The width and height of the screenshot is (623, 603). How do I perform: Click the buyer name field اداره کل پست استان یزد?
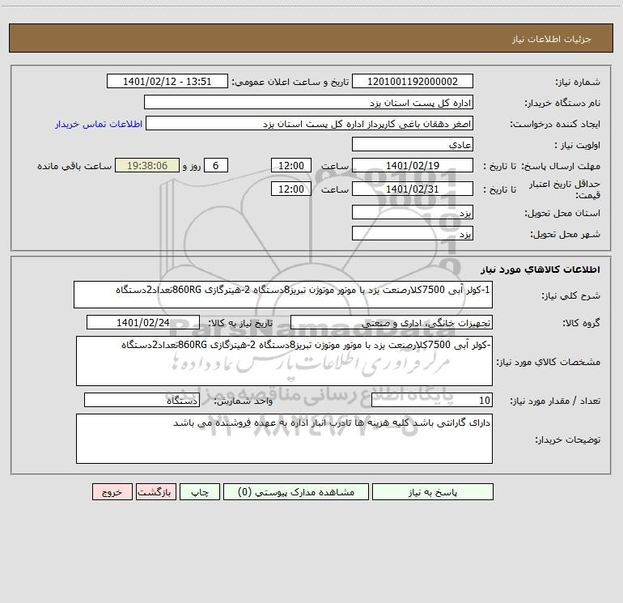click(308, 102)
